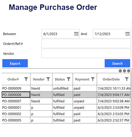Viewport: 132px width, 137px height.
Task: Click the 7/12/2023 end date field
Action: 112,34
